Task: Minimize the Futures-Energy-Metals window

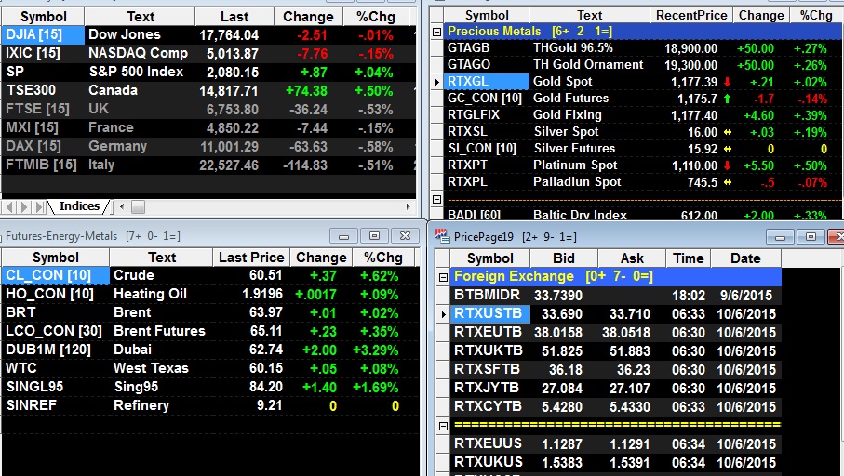Action: [344, 236]
